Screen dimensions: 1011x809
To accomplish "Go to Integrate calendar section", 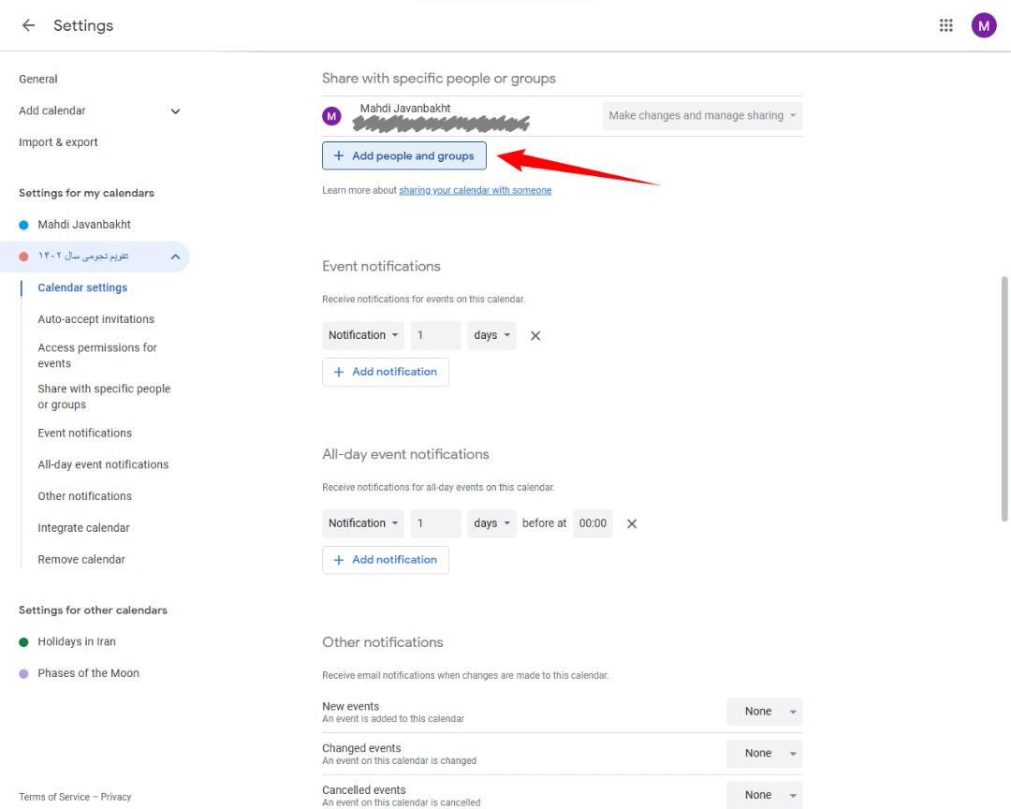I will tap(84, 528).
